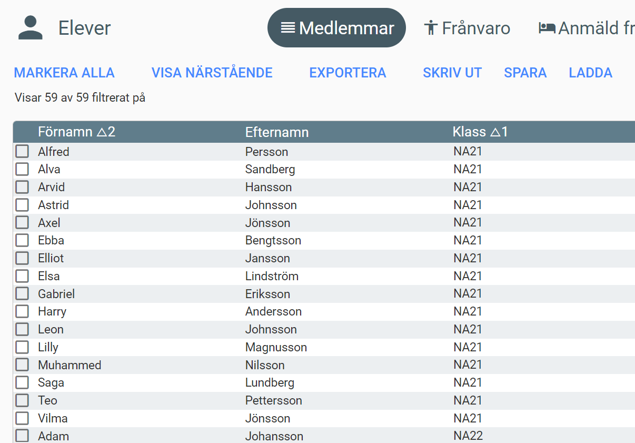Image resolution: width=635 pixels, height=443 pixels.
Task: Export the list with EXPORTERA
Action: pyautogui.click(x=348, y=73)
